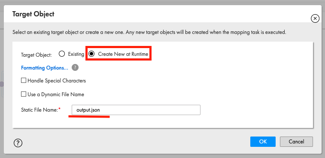Confirm the dialog with OK button

point(263,142)
